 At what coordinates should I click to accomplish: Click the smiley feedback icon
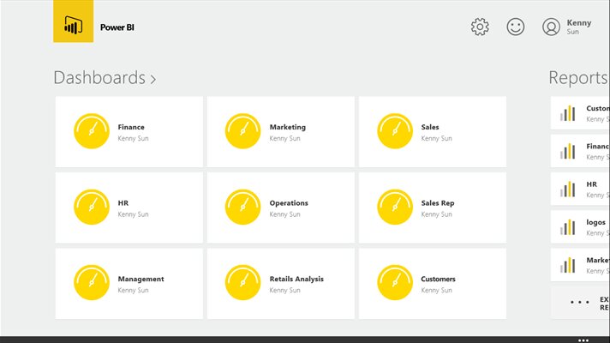[x=515, y=27]
